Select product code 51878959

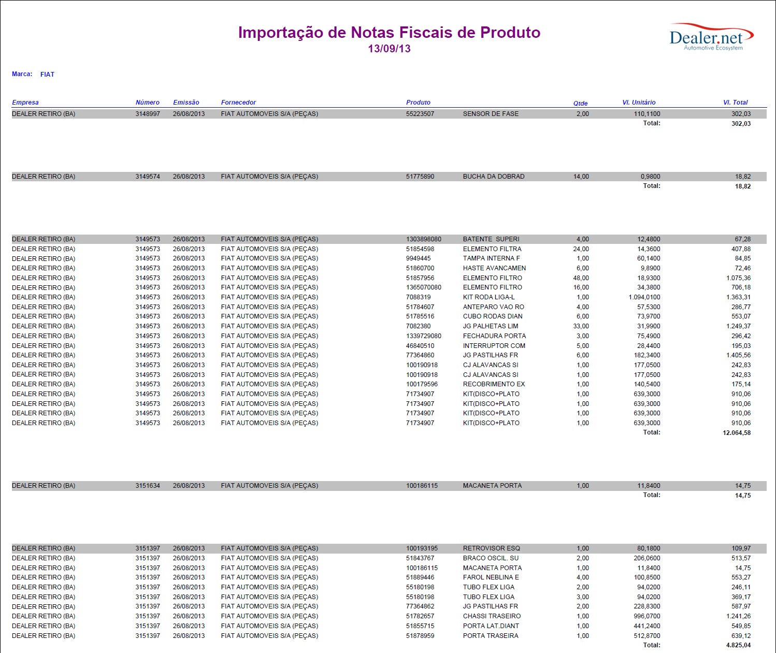point(420,636)
